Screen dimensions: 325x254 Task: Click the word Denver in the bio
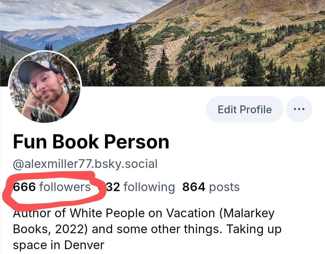pos(84,245)
